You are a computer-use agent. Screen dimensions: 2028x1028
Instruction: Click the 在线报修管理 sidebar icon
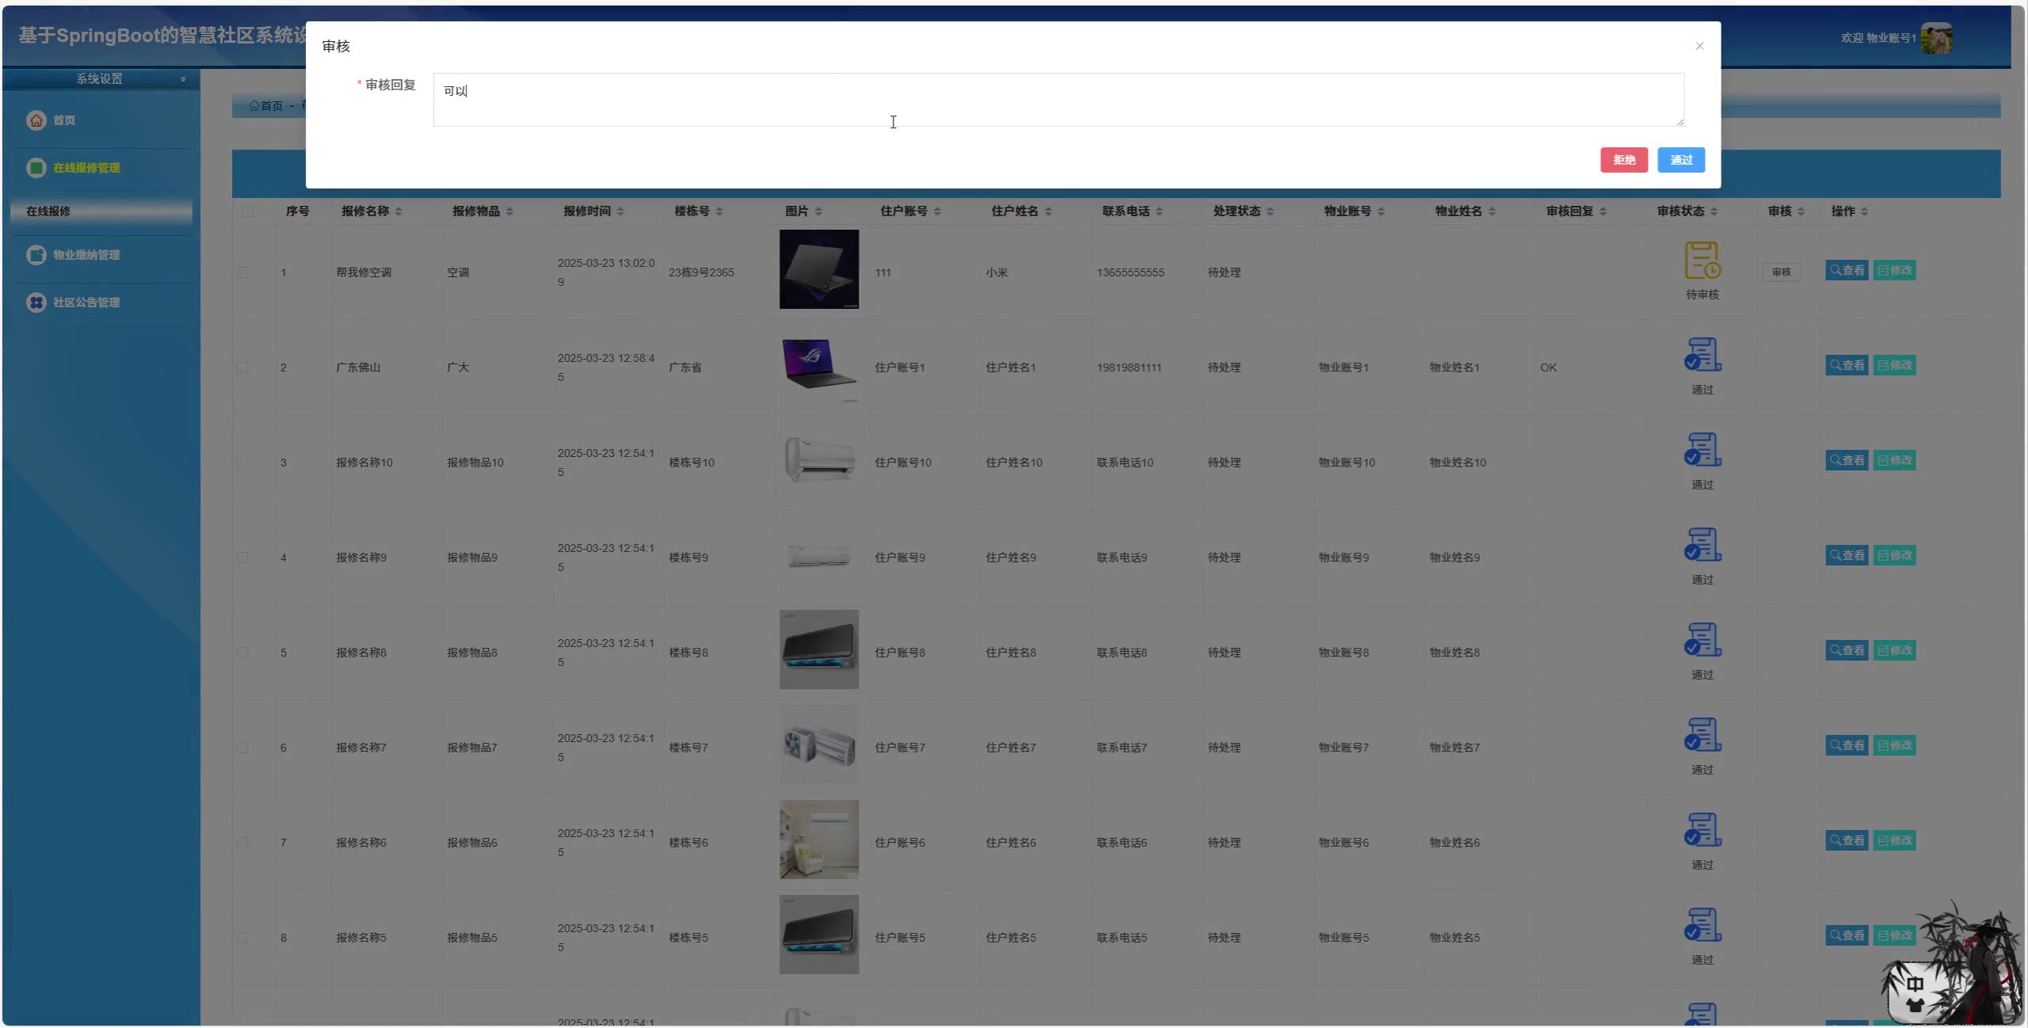point(36,168)
